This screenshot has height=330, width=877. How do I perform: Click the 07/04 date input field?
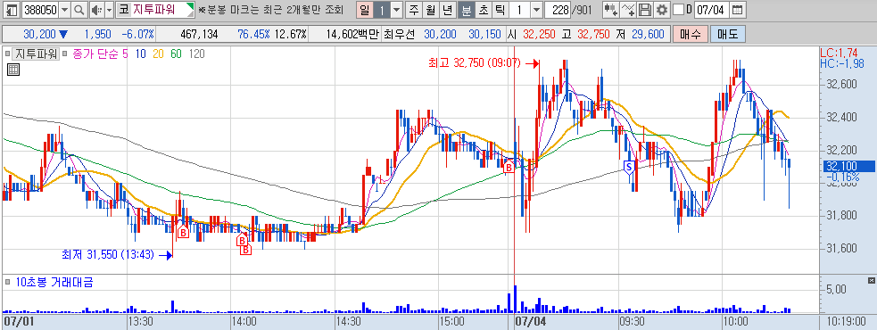pos(711,10)
